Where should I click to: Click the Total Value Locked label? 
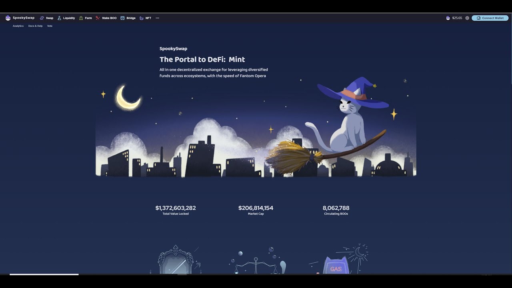[x=176, y=214]
